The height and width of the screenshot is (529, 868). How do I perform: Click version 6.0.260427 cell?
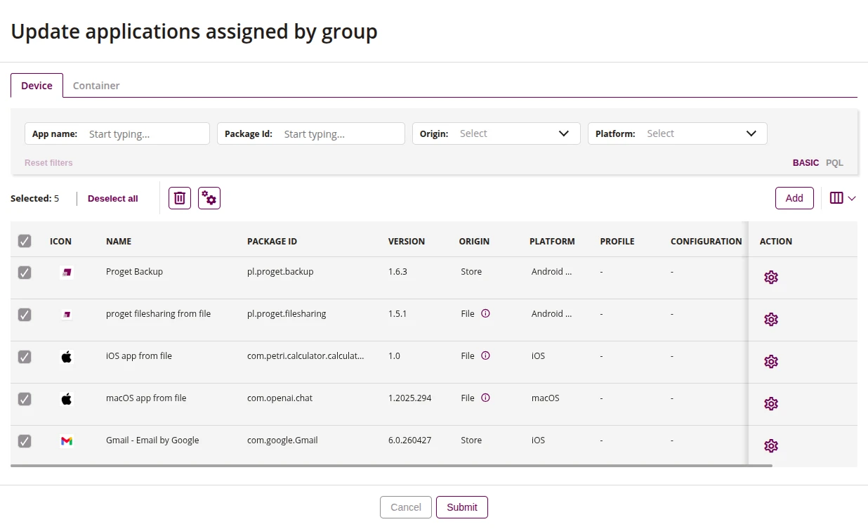point(410,440)
